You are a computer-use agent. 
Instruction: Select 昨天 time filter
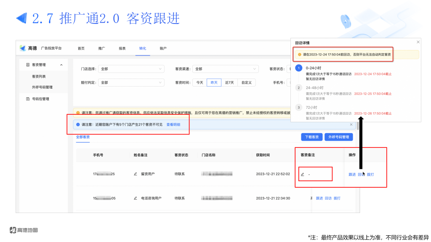214,83
